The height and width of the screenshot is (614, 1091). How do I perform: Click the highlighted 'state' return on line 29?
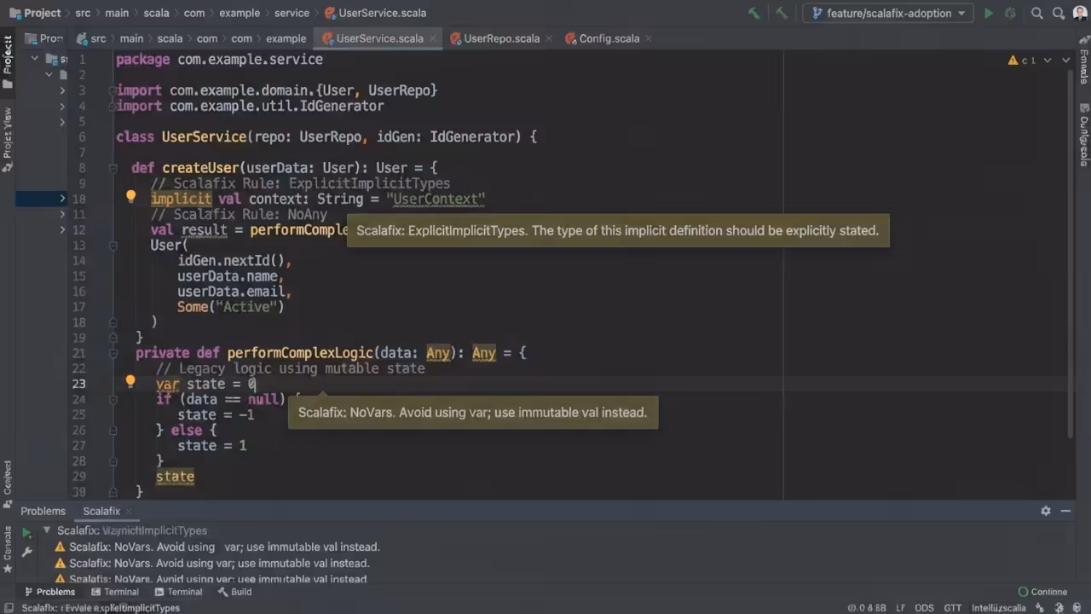[175, 477]
